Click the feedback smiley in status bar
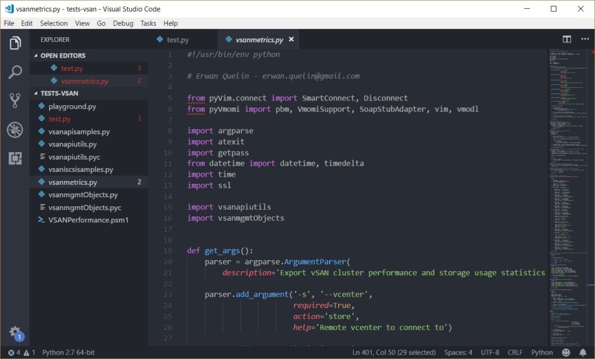This screenshot has height=359, width=595. coord(566,353)
